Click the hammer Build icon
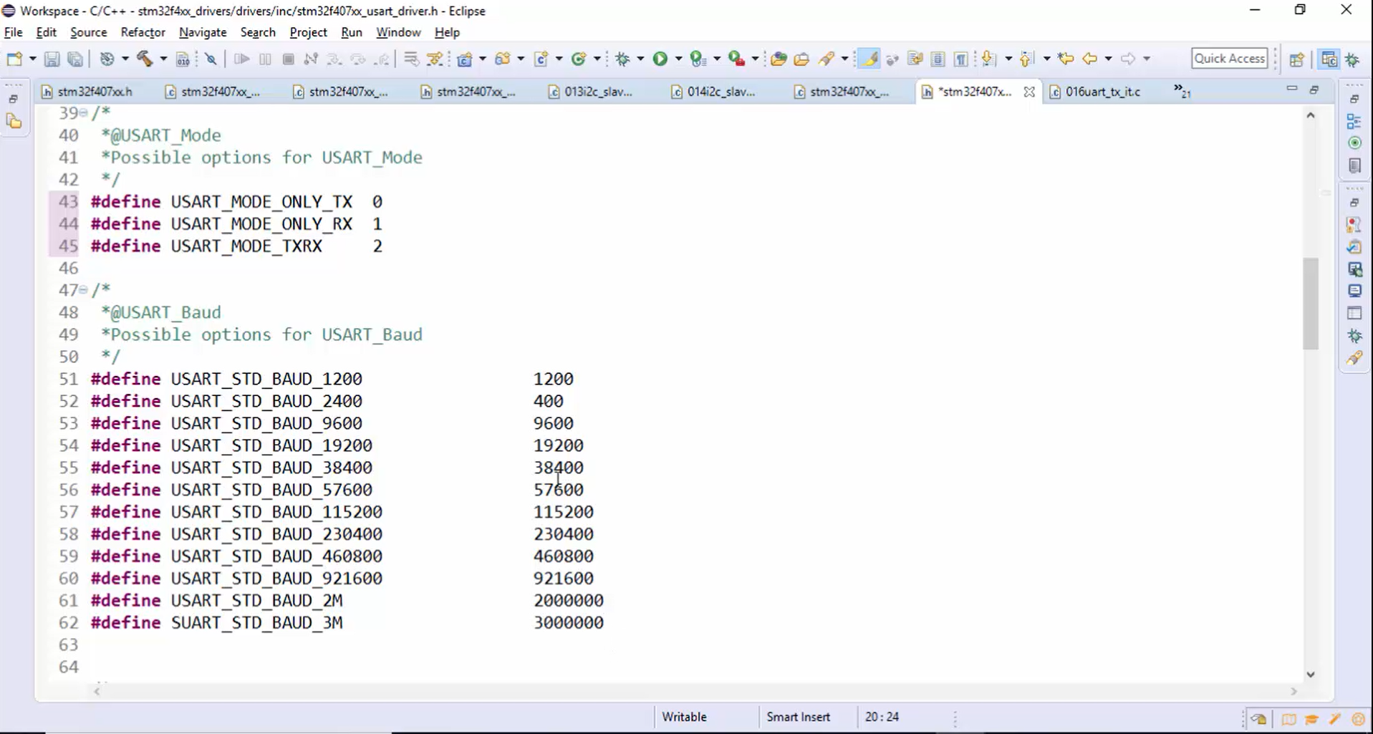This screenshot has height=734, width=1373. (x=145, y=59)
